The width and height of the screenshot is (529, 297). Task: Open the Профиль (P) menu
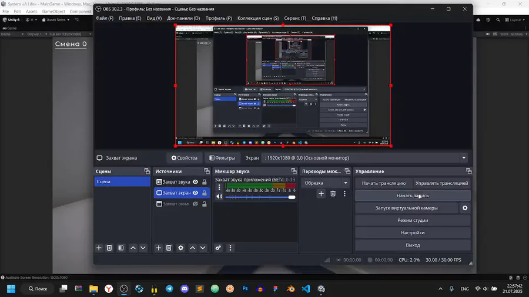[x=219, y=18]
